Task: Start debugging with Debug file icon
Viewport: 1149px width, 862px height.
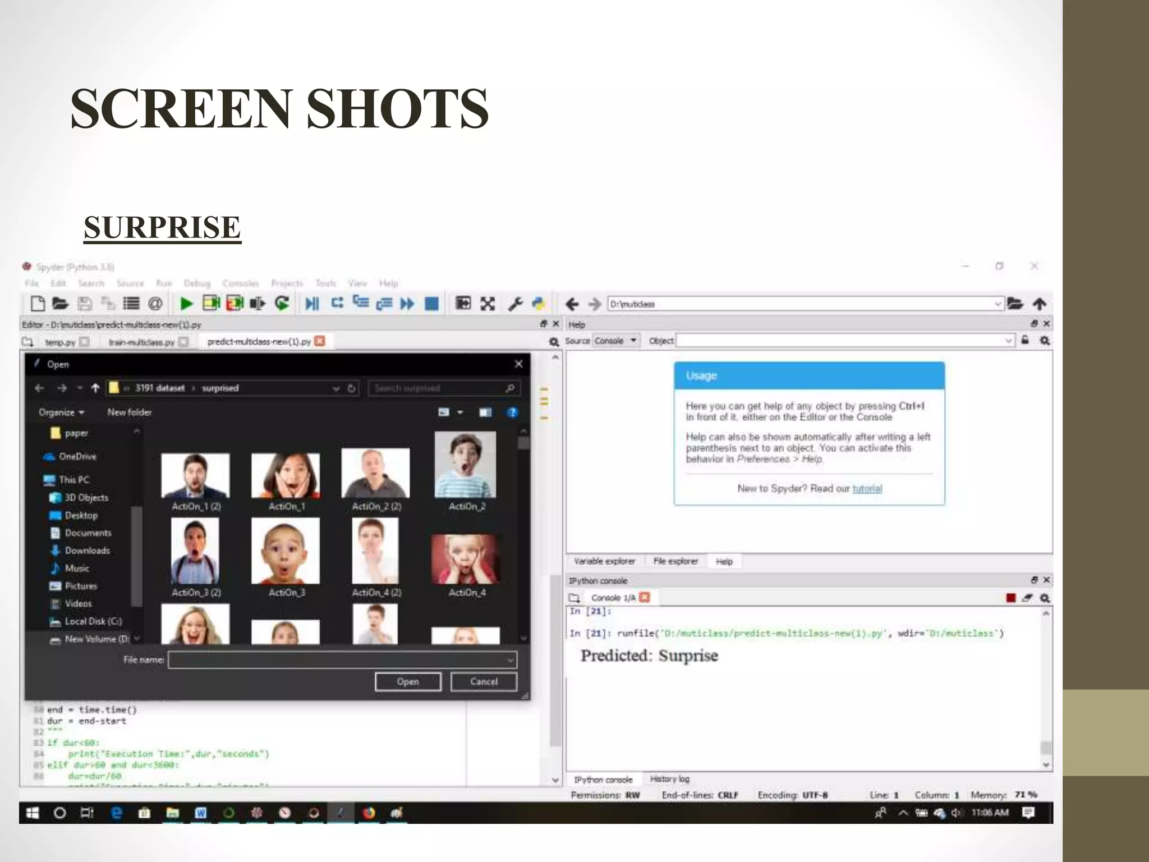Action: (312, 304)
